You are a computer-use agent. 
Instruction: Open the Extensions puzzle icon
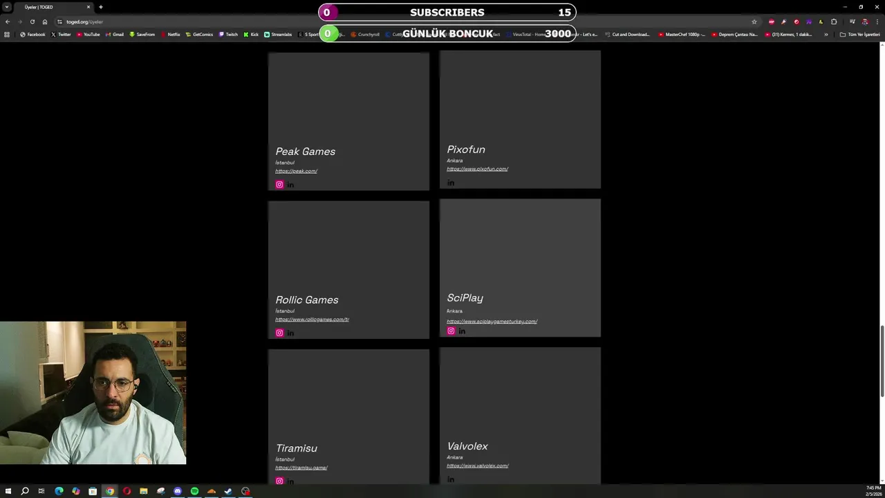pos(834,21)
